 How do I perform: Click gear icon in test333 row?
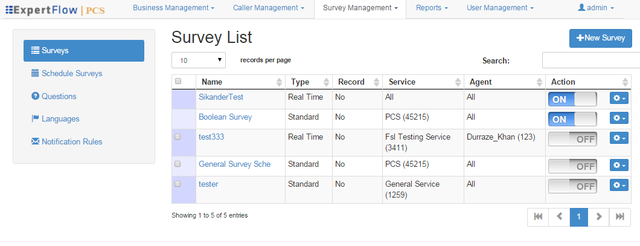(x=619, y=139)
